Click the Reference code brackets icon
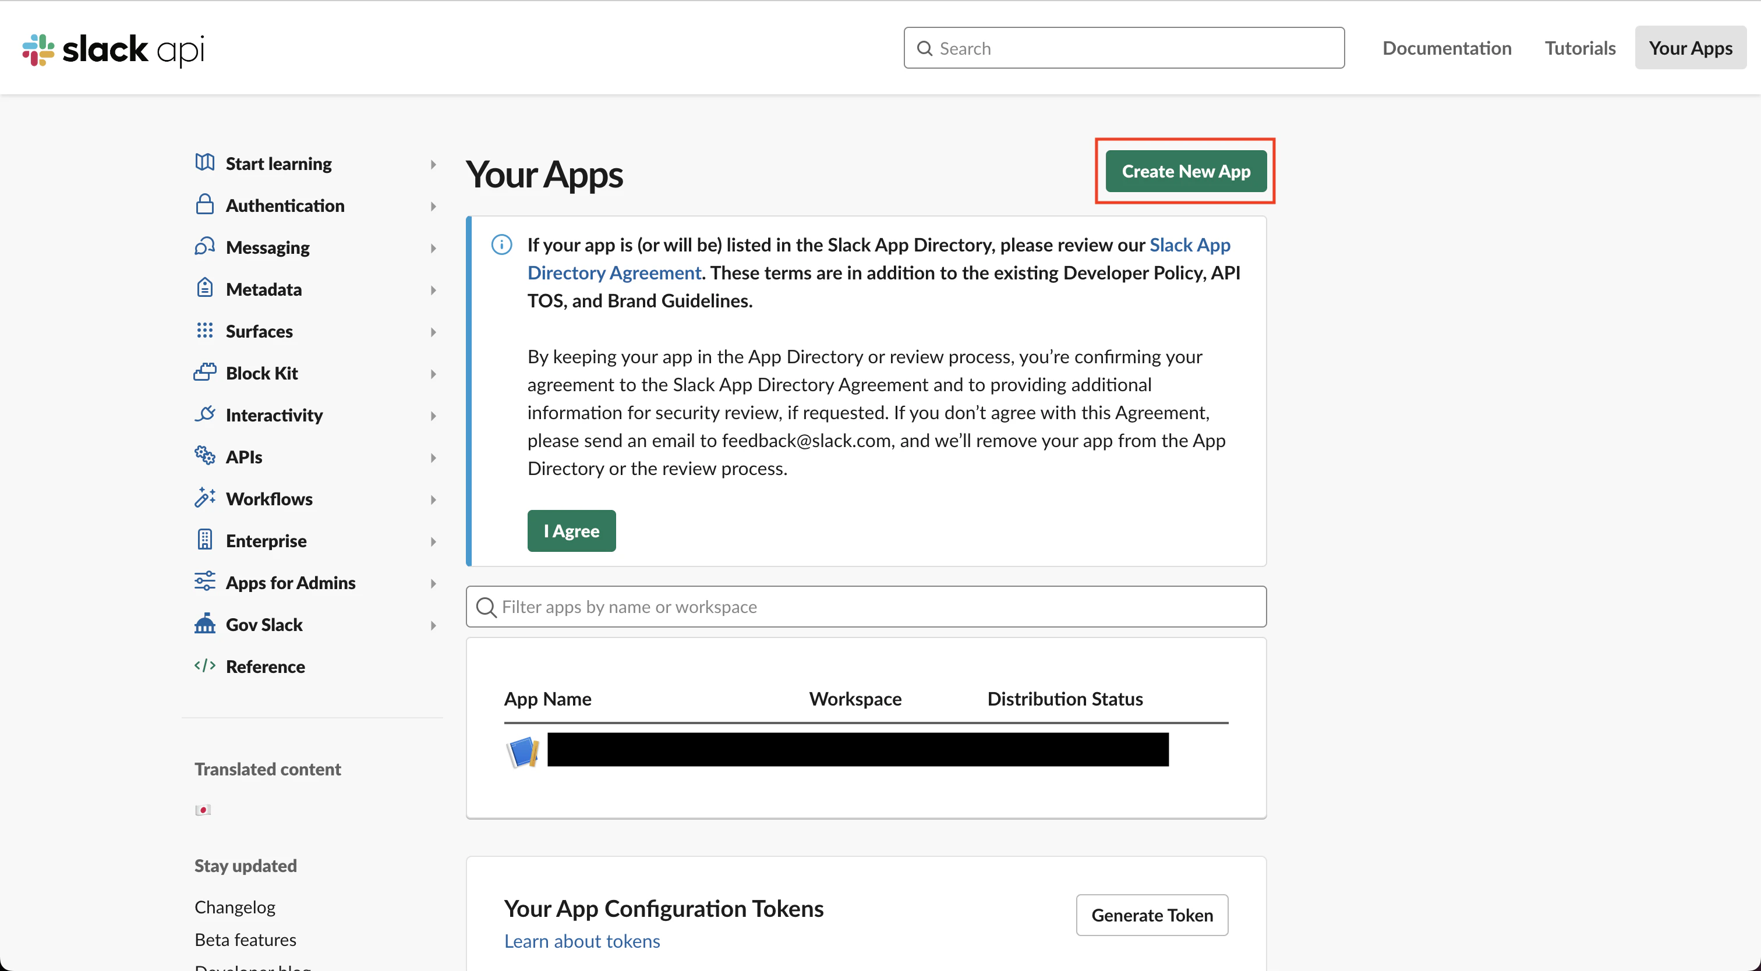The image size is (1761, 971). 204,665
